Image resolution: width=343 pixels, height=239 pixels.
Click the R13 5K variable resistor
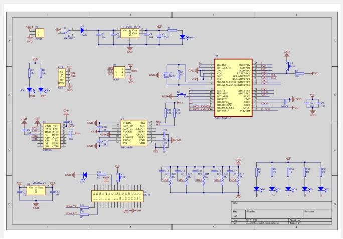click(170, 181)
